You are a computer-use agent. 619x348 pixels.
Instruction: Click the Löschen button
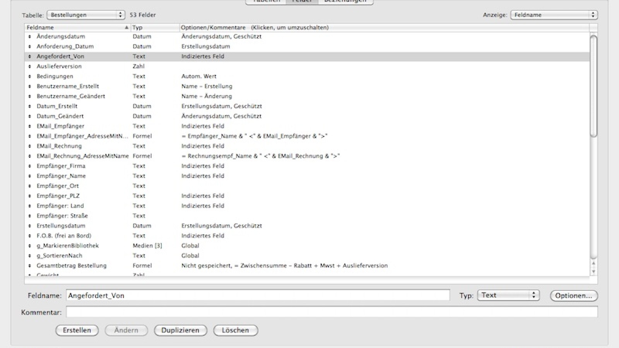tap(235, 330)
